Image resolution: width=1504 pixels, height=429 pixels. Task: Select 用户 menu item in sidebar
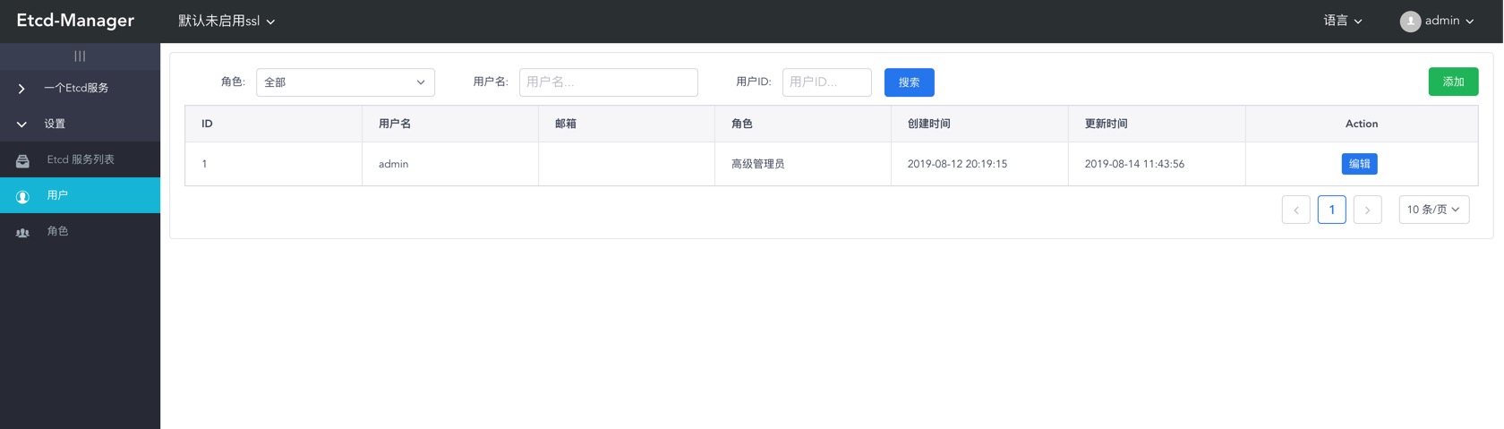pyautogui.click(x=80, y=195)
